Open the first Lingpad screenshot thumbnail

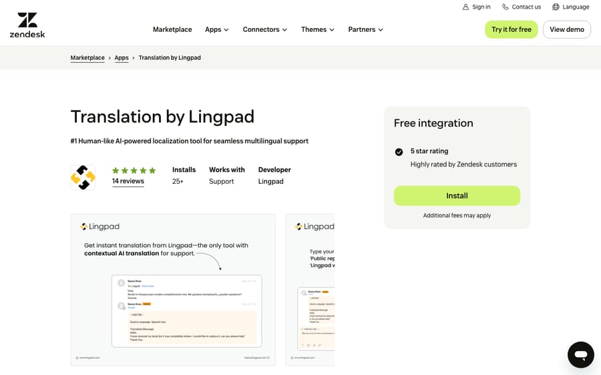(173, 290)
